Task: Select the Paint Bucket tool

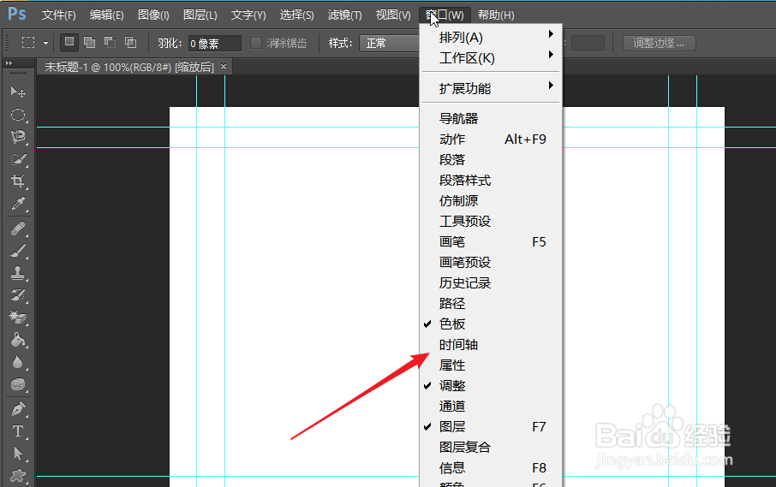Action: (18, 340)
